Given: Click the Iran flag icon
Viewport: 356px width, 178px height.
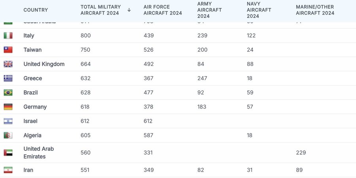Looking at the screenshot, I should [x=8, y=170].
